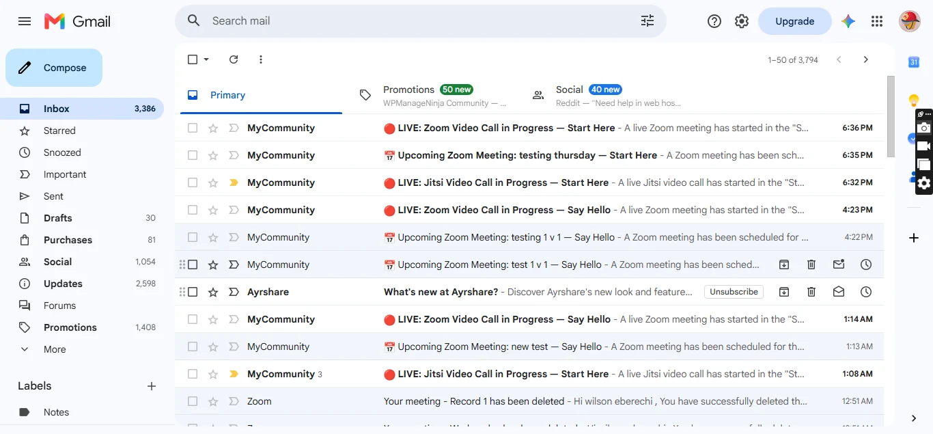This screenshot has height=434, width=933.
Task: Open the Drafts folder
Action: [x=82, y=218]
